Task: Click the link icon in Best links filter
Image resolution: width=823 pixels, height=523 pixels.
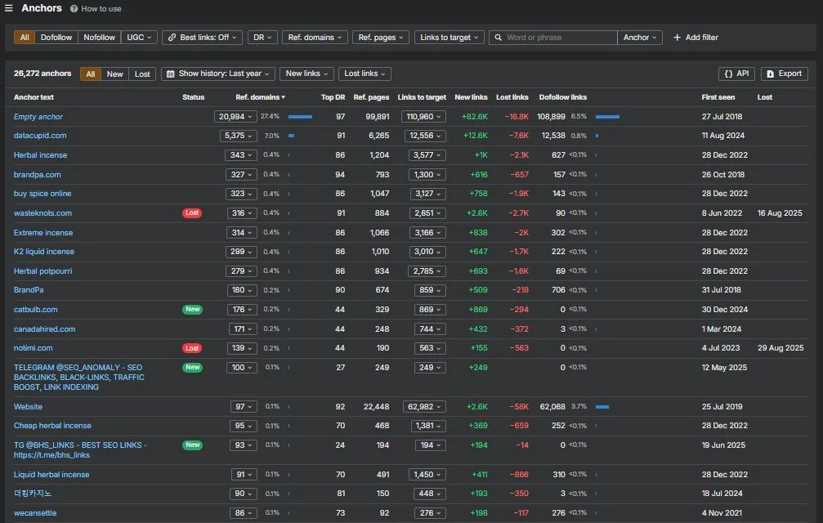Action: [x=172, y=38]
